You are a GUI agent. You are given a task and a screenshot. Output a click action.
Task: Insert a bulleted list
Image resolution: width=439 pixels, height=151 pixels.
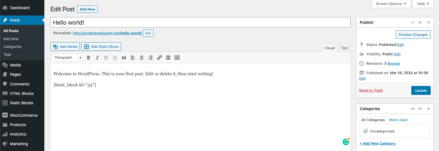point(106,58)
